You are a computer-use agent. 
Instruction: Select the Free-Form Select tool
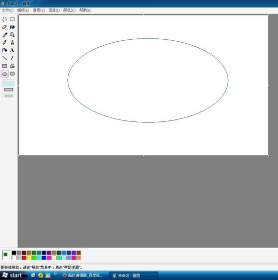point(4,19)
